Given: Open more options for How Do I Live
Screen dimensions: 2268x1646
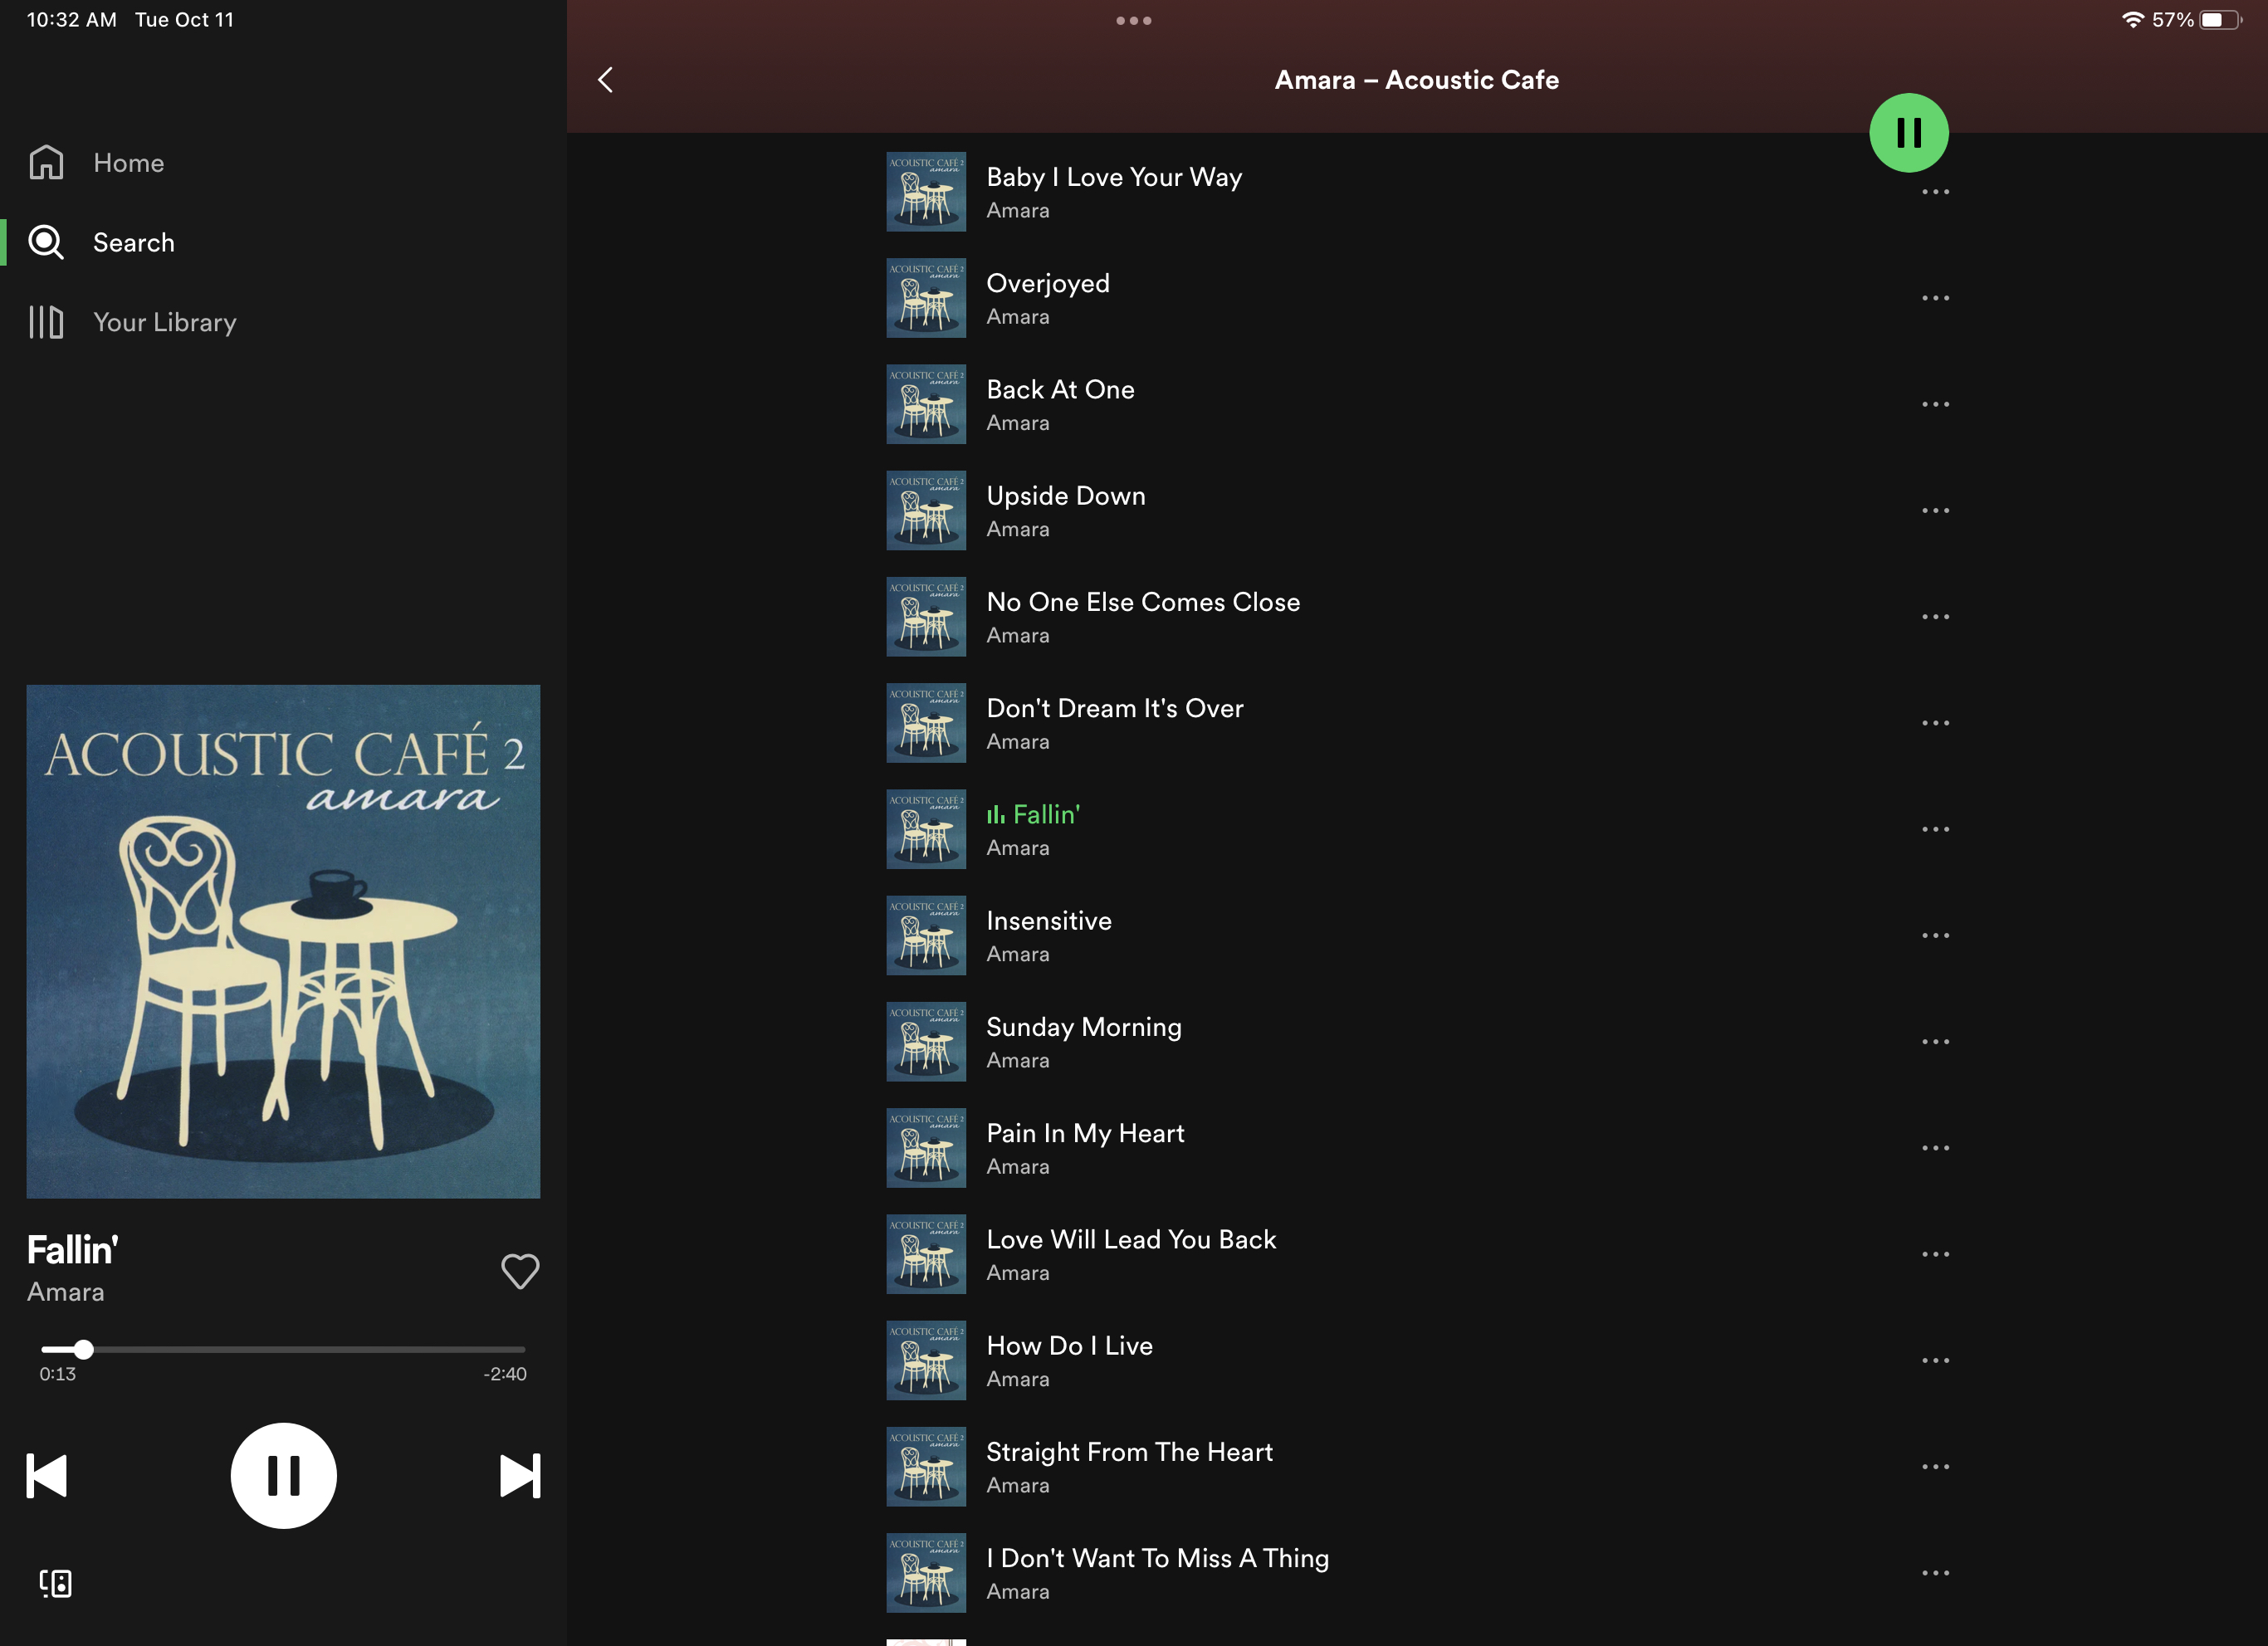Looking at the screenshot, I should [1935, 1360].
